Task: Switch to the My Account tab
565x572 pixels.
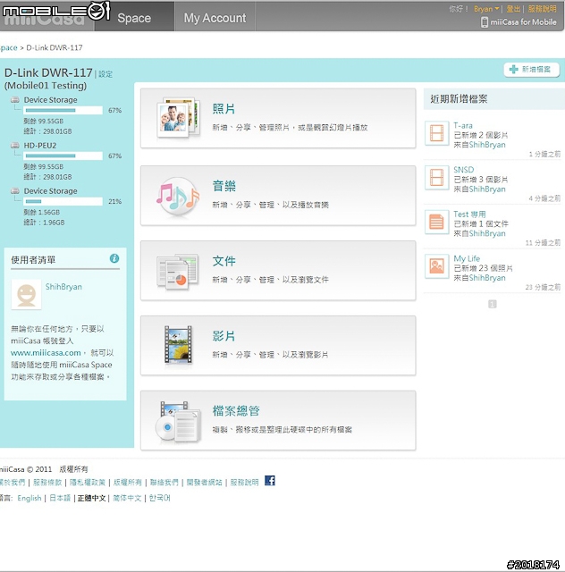Action: pyautogui.click(x=215, y=18)
